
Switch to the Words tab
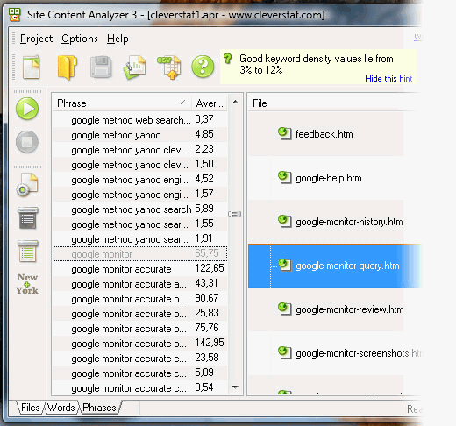tap(61, 408)
